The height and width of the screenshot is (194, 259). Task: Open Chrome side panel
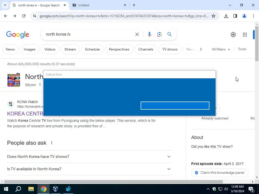pyautogui.click(x=235, y=16)
